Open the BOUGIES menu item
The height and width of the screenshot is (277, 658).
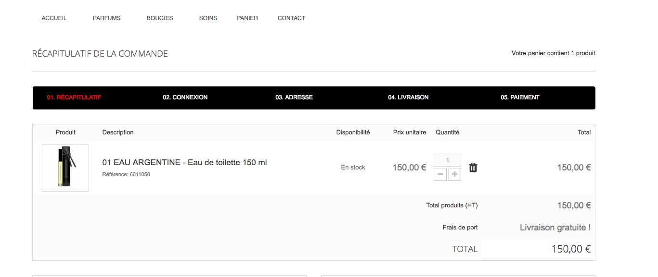point(160,18)
